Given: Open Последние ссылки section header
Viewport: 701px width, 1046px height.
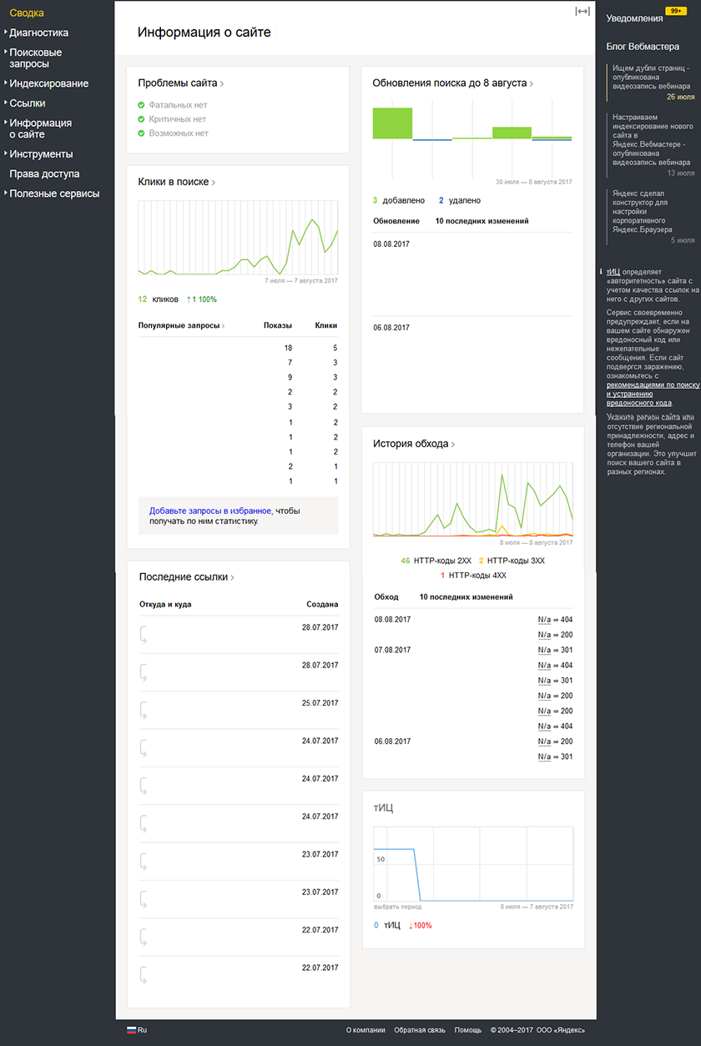Looking at the screenshot, I should 186,577.
